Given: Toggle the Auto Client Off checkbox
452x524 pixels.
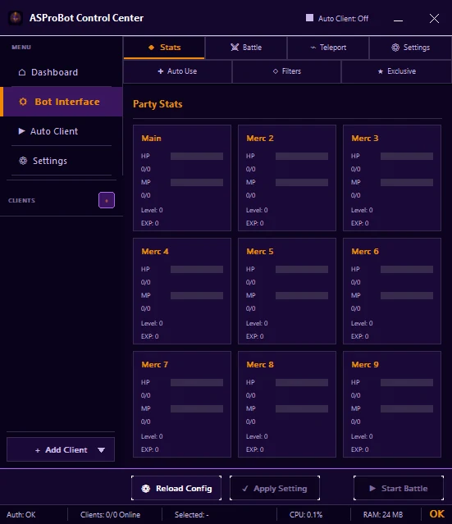Looking at the screenshot, I should coord(309,18).
